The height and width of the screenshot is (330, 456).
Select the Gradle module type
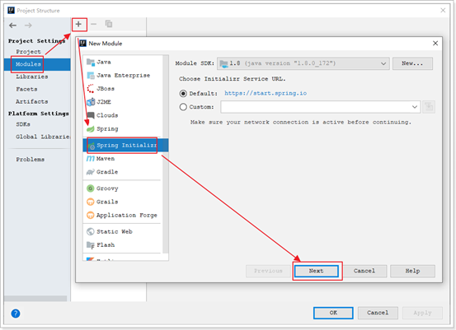(x=102, y=172)
